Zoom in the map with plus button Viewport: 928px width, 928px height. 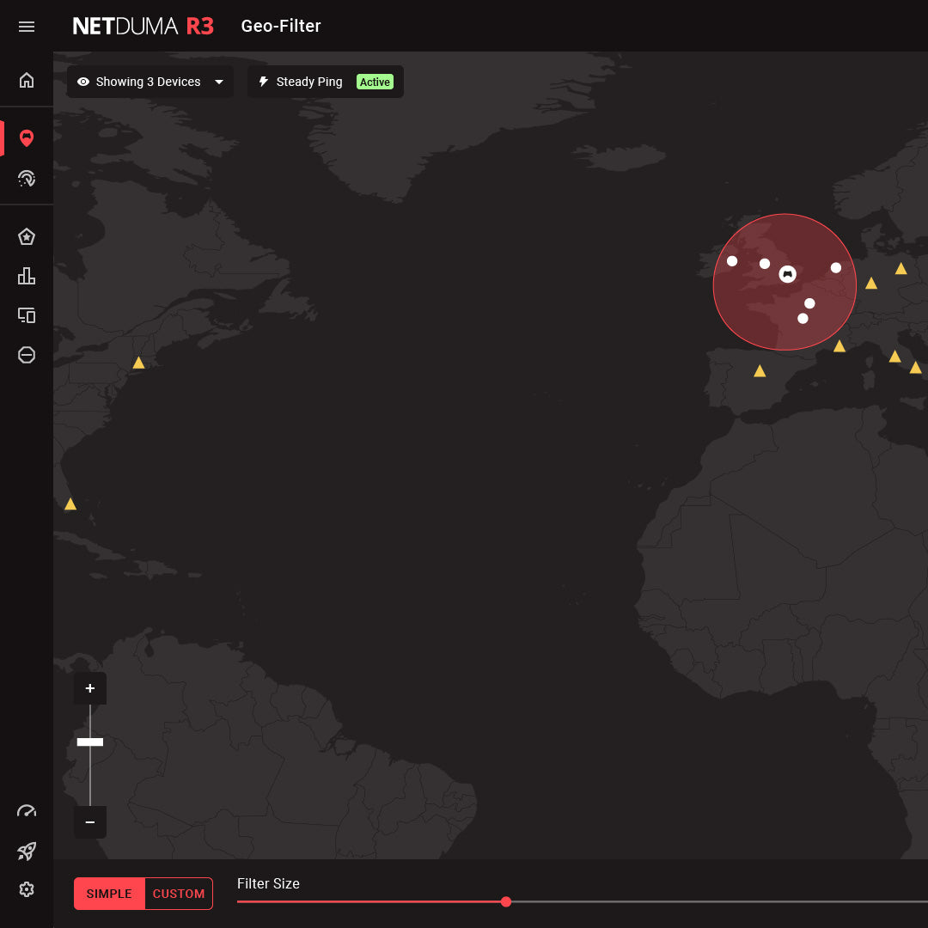90,688
